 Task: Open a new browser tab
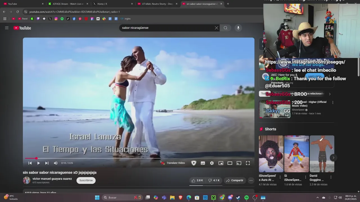pyautogui.click(x=228, y=4)
